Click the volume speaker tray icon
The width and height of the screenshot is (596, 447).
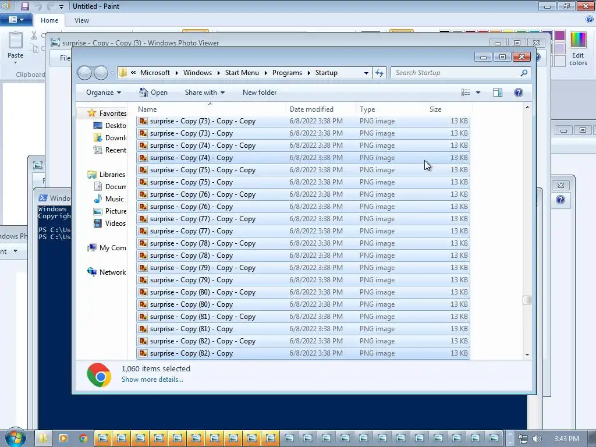pyautogui.click(x=537, y=439)
